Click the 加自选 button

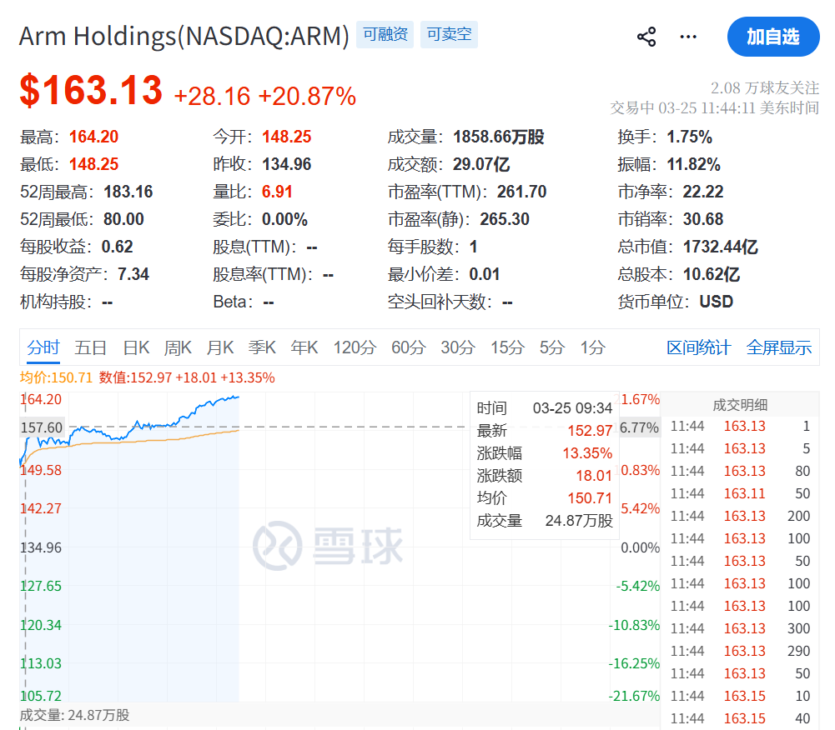[x=773, y=36]
